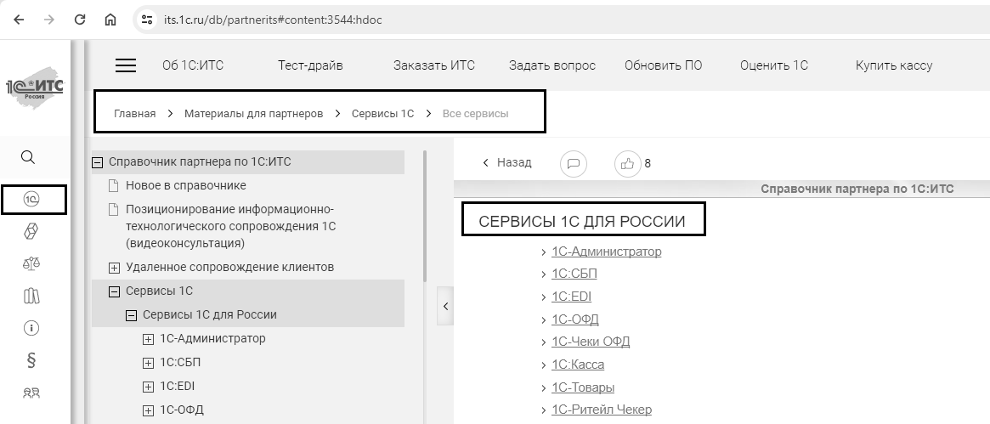Open the people sidebar icon
The width and height of the screenshot is (990, 424).
[x=31, y=393]
